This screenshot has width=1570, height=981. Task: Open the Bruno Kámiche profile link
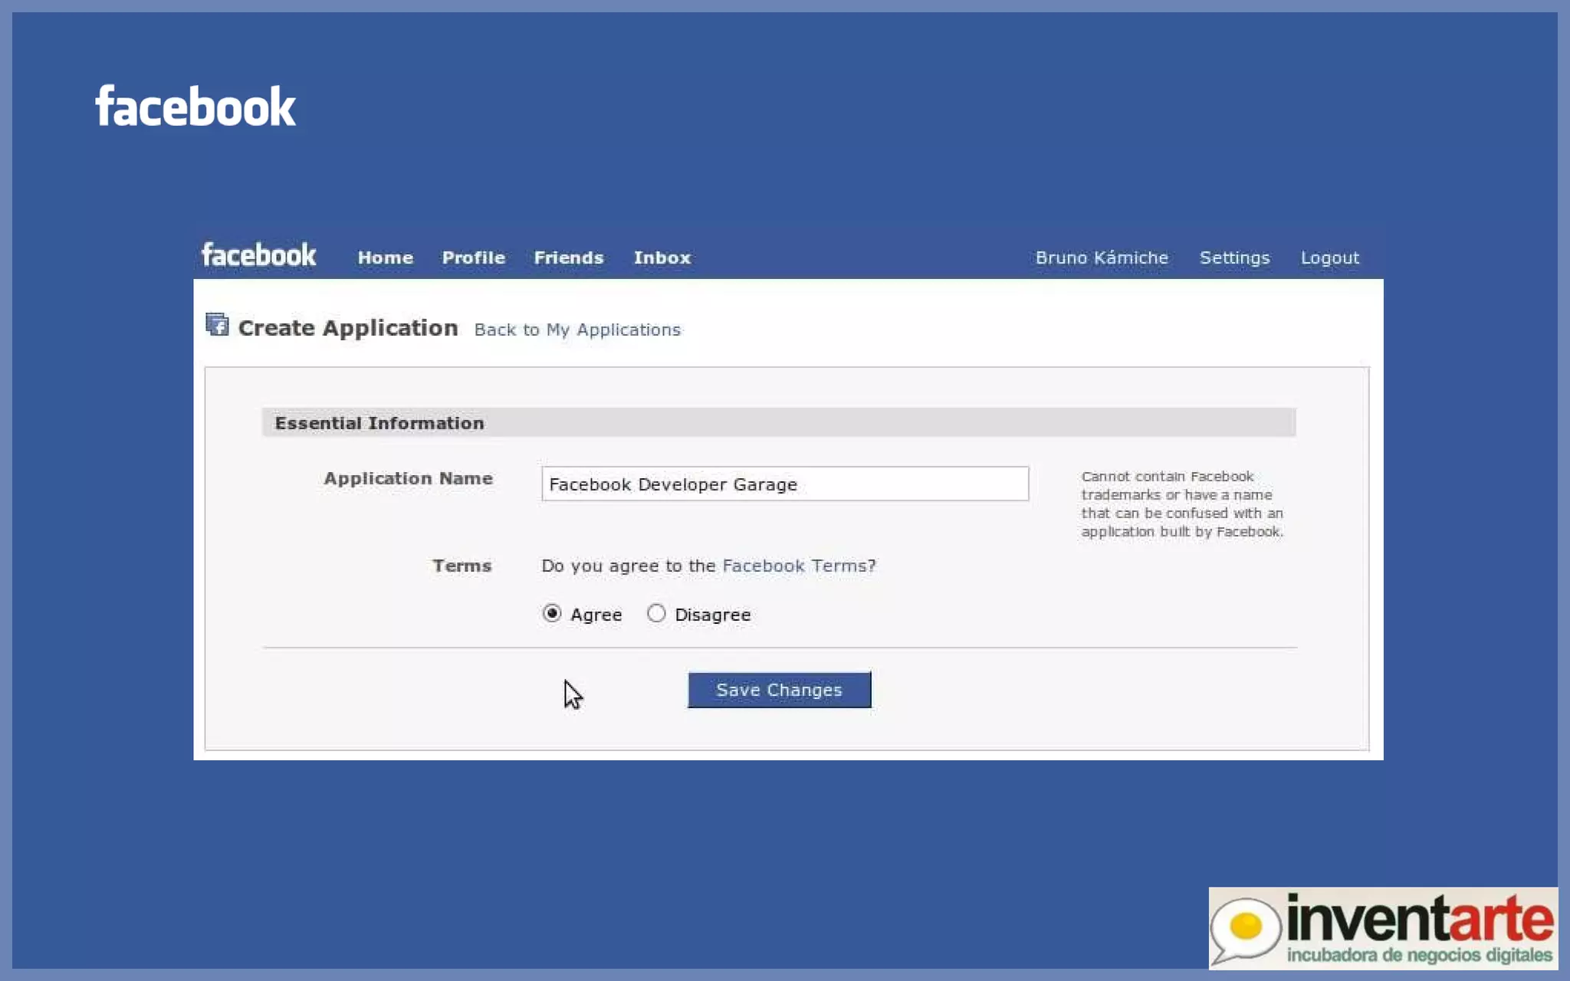[1102, 258]
